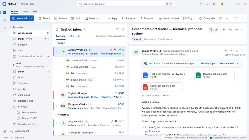Open Flag dropdown arrow
This screenshot has width=249, height=140.
tap(194, 18)
